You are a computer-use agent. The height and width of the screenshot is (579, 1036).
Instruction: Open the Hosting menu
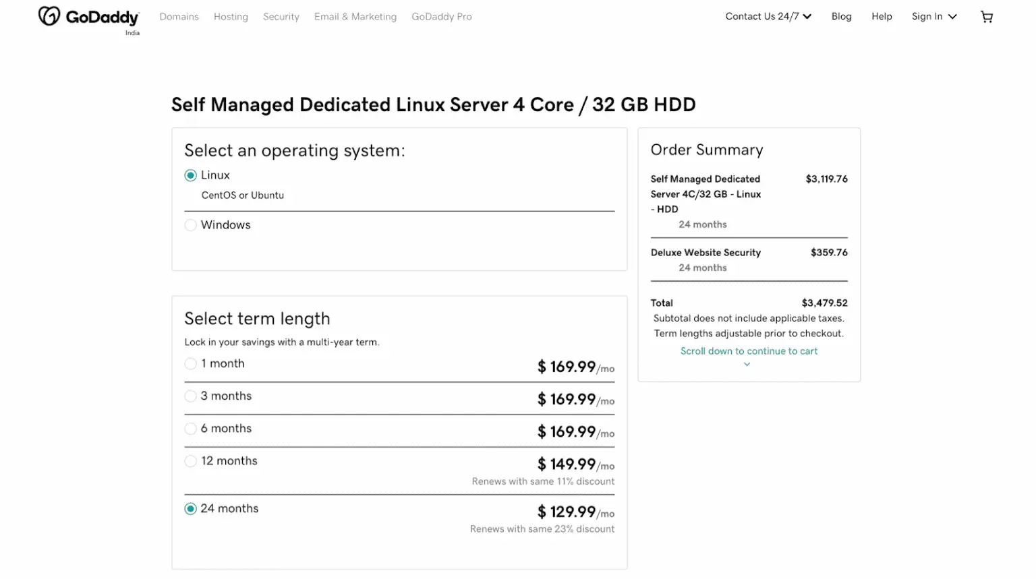coord(231,17)
